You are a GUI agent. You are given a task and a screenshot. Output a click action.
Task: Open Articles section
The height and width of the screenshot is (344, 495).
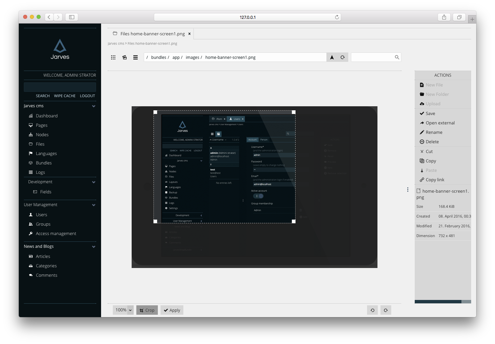(x=43, y=256)
